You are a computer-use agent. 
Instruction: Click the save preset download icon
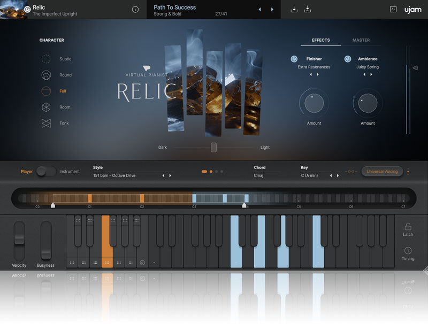(294, 10)
